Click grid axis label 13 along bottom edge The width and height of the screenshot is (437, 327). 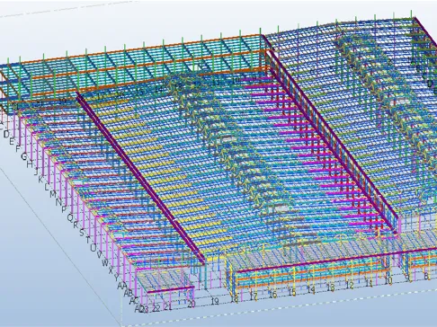tap(330, 287)
